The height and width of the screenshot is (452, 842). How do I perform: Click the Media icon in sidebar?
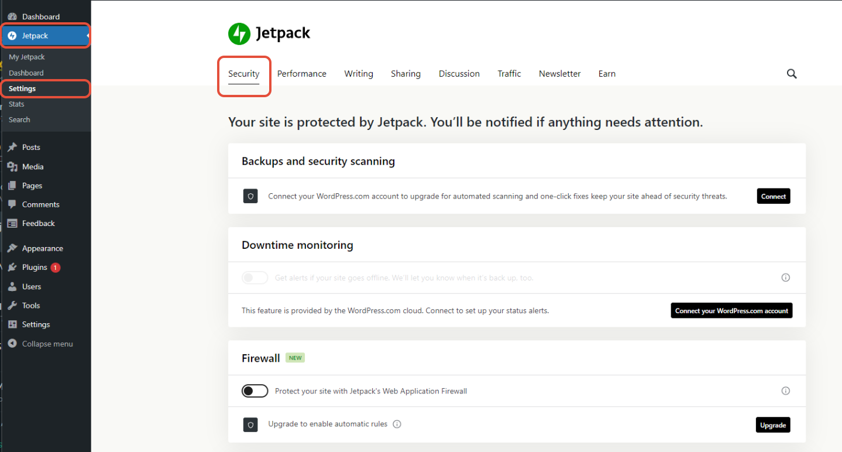click(x=12, y=166)
